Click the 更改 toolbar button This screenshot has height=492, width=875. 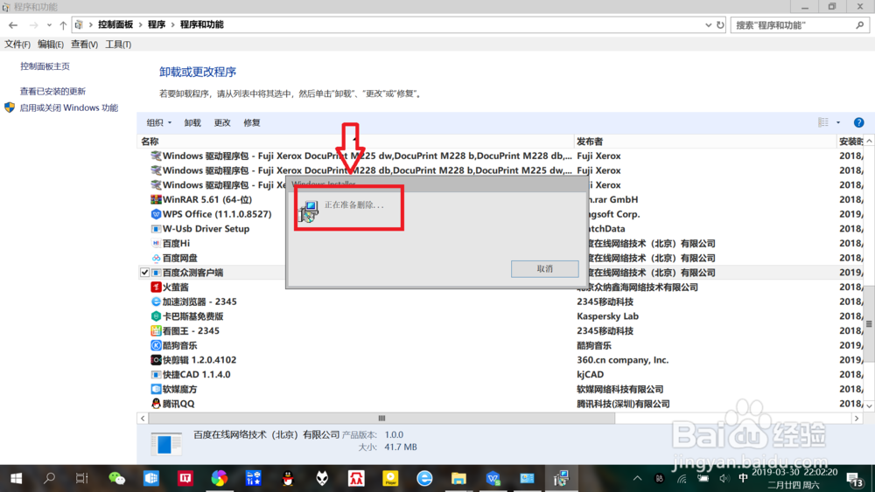pos(222,122)
